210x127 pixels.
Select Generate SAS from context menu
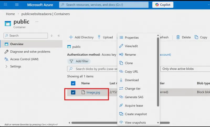(134, 97)
